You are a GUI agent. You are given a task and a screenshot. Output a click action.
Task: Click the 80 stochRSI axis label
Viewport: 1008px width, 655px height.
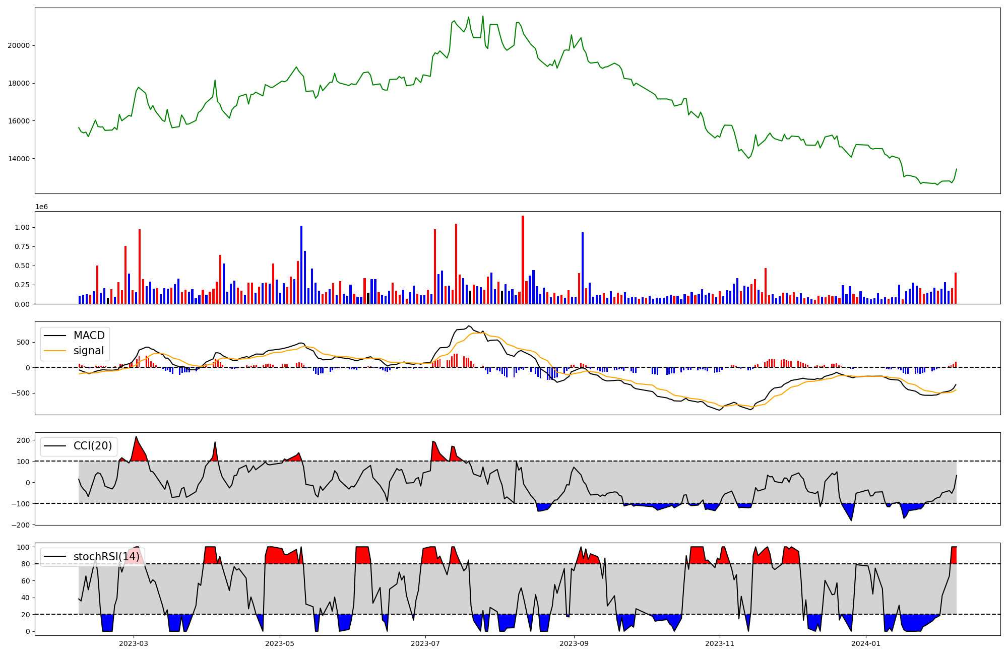tap(25, 564)
